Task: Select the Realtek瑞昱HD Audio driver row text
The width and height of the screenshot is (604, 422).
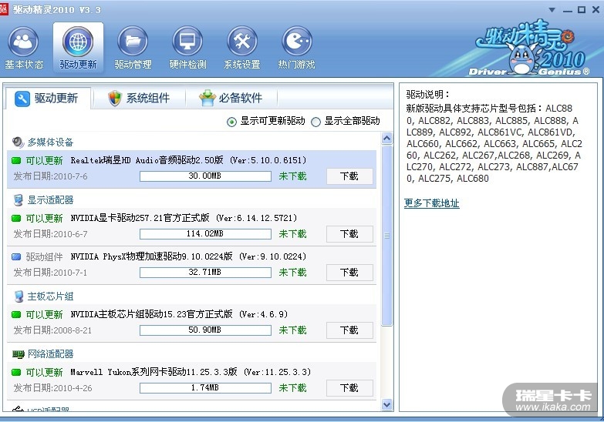Action: click(x=188, y=160)
